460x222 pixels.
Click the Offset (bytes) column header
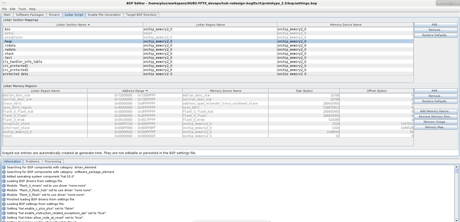(x=377, y=91)
